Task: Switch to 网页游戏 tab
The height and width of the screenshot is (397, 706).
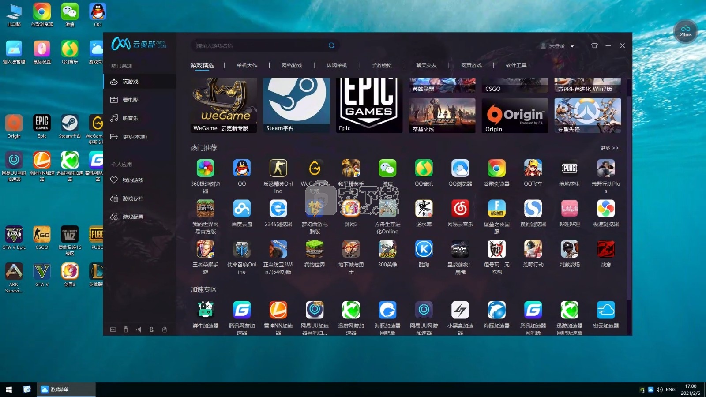Action: tap(471, 65)
